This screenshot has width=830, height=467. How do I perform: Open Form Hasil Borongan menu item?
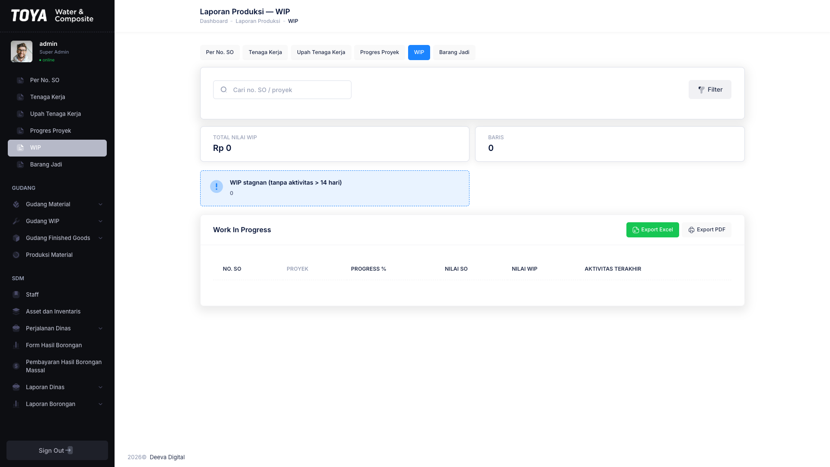[x=57, y=345]
